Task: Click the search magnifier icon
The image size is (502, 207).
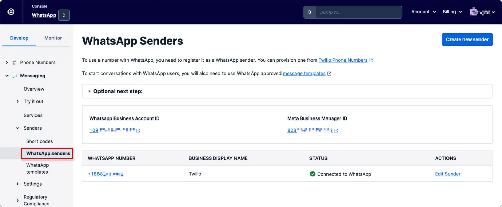Action: coord(310,12)
